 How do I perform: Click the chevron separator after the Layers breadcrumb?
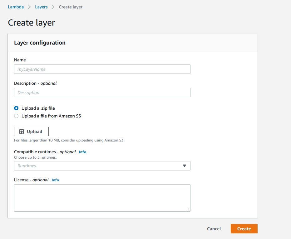click(x=53, y=7)
